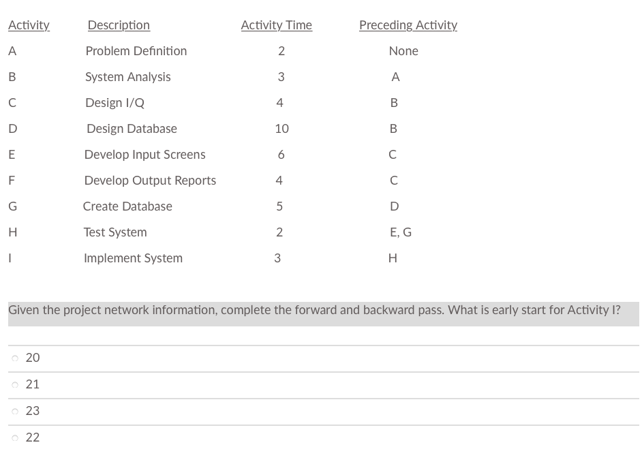Click the Design I/Q description text
Image resolution: width=642 pixels, height=462 pixels.
tap(114, 103)
